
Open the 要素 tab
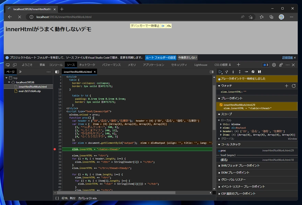(42, 65)
